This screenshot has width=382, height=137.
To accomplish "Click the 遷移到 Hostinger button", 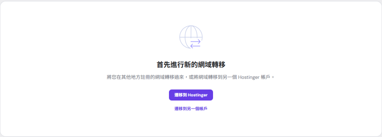I will click(191, 95).
